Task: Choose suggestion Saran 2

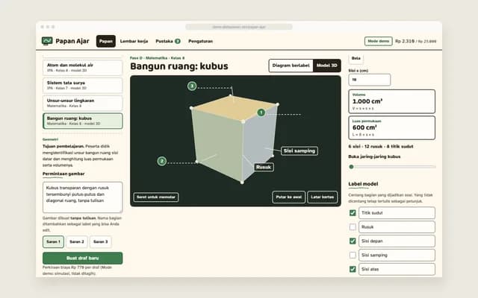Action: (x=76, y=241)
